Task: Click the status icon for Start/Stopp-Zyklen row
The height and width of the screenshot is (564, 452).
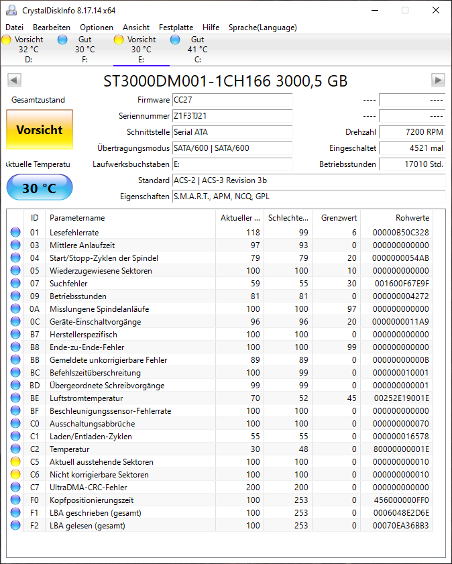Action: pos(15,258)
